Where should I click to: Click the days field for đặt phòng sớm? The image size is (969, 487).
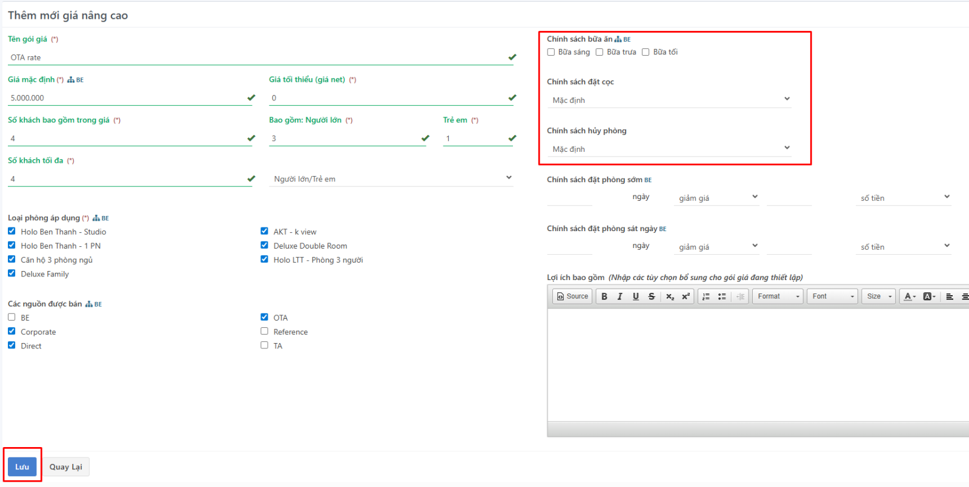(570, 198)
